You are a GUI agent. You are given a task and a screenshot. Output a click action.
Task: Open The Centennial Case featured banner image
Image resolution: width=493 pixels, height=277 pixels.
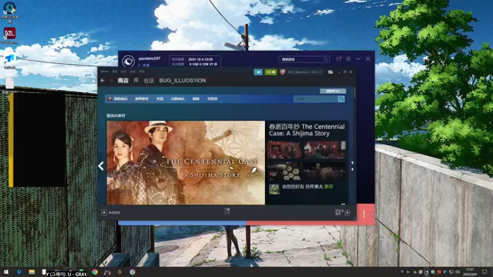(186, 163)
